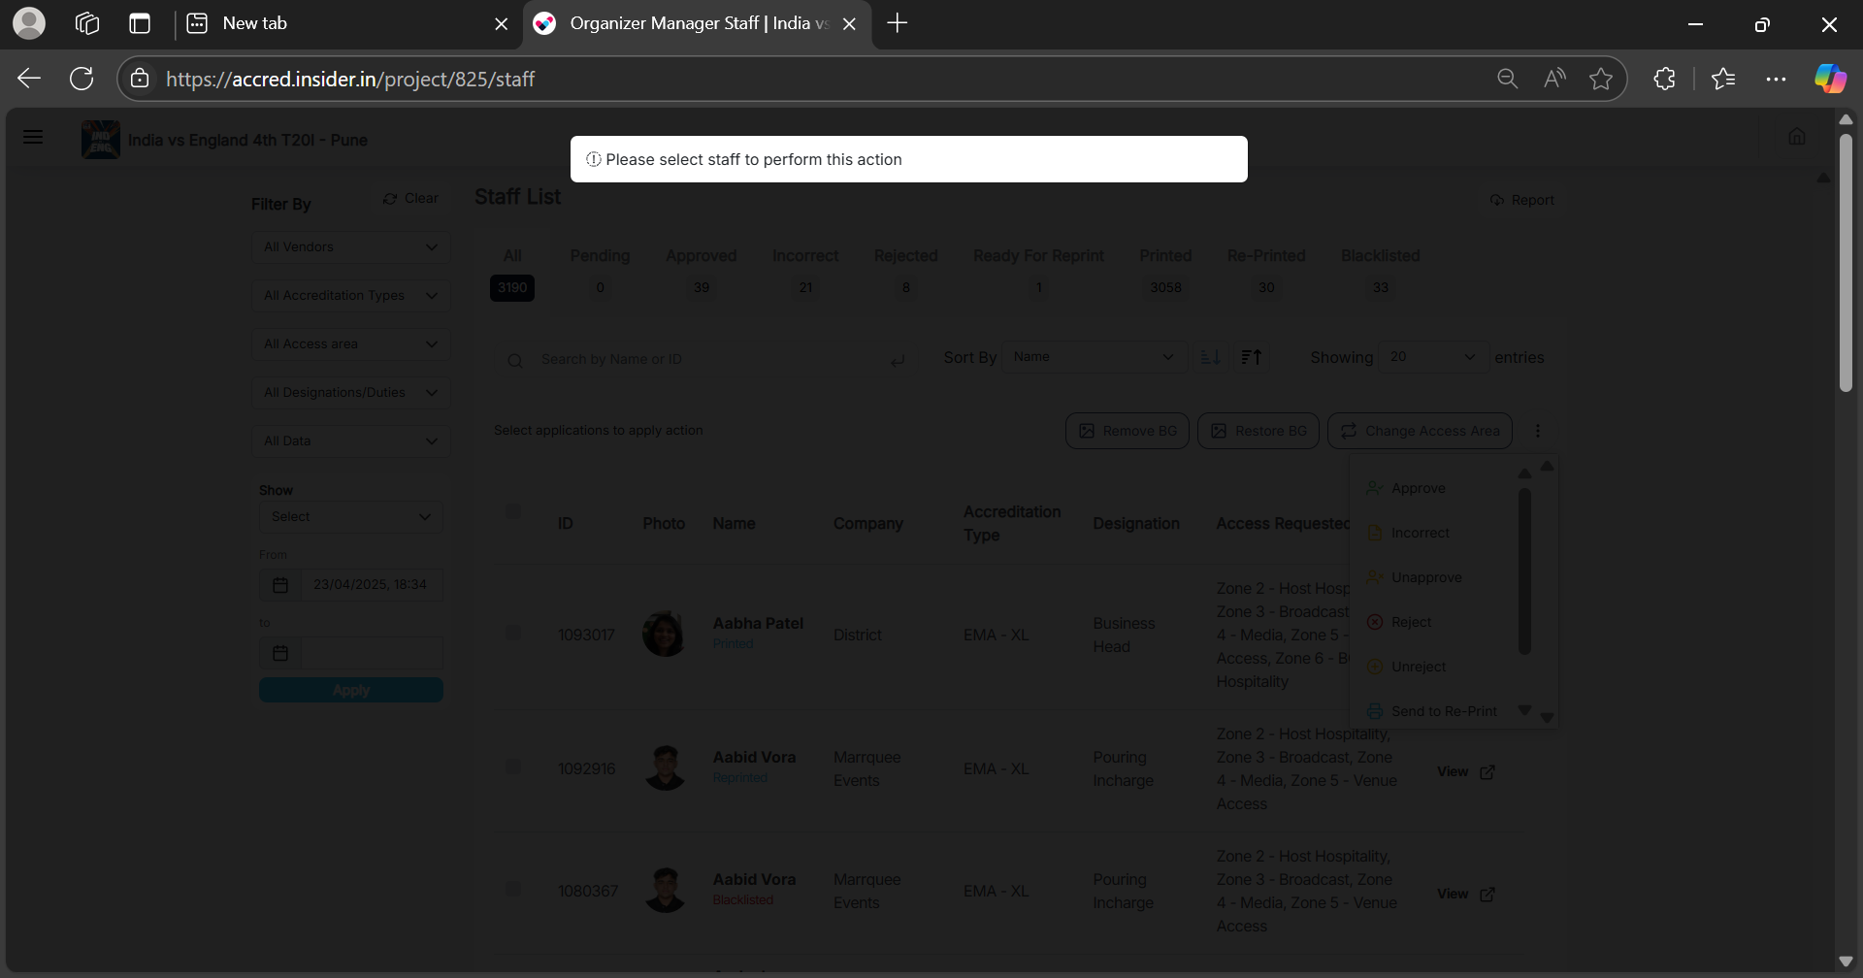This screenshot has height=978, width=1863.
Task: Check the box for Aabha Patel row
Action: [513, 634]
